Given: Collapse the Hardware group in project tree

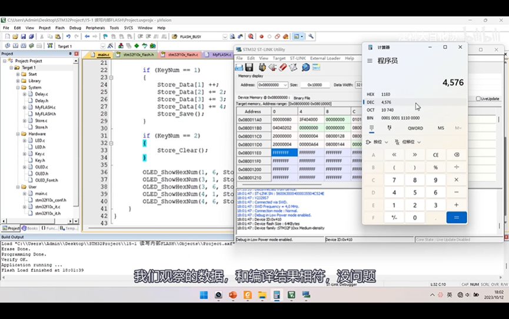Looking at the screenshot, I should (x=18, y=134).
